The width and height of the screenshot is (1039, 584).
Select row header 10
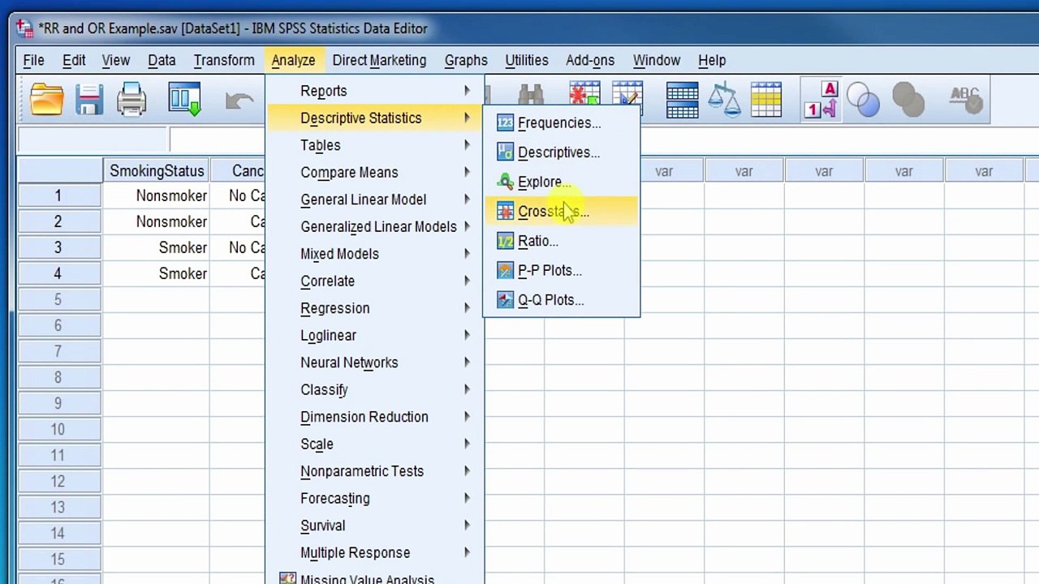click(58, 429)
